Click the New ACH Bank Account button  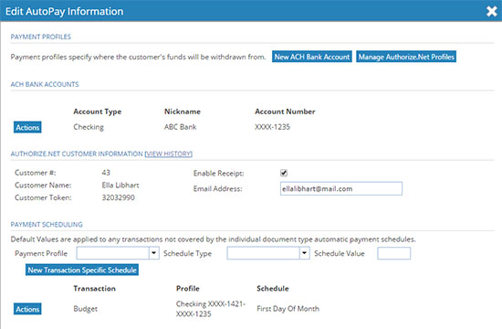[x=312, y=57]
